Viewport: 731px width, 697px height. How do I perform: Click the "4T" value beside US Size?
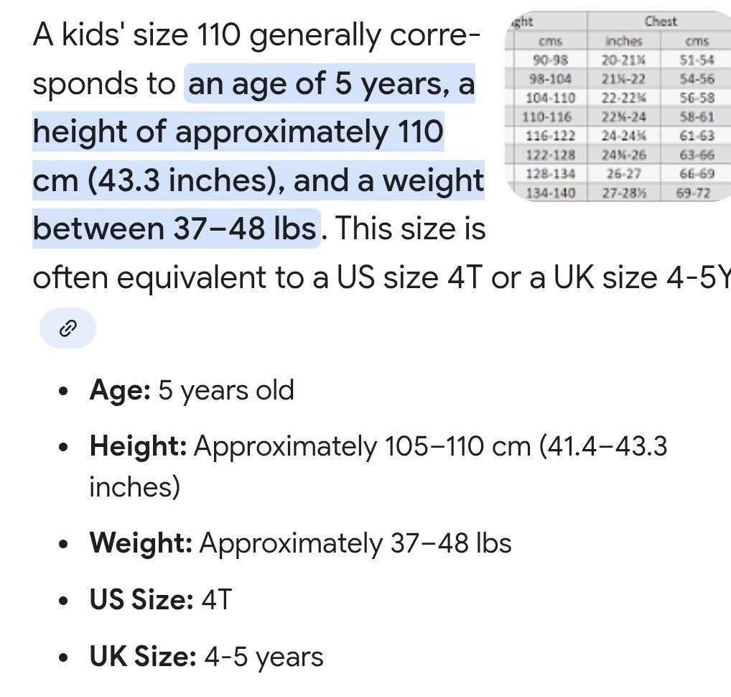217,599
